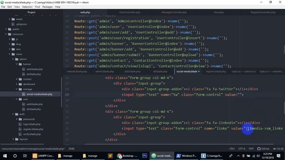The image size is (285, 160).
Task: Expand the sass folder chevron
Action: pos(9,49)
